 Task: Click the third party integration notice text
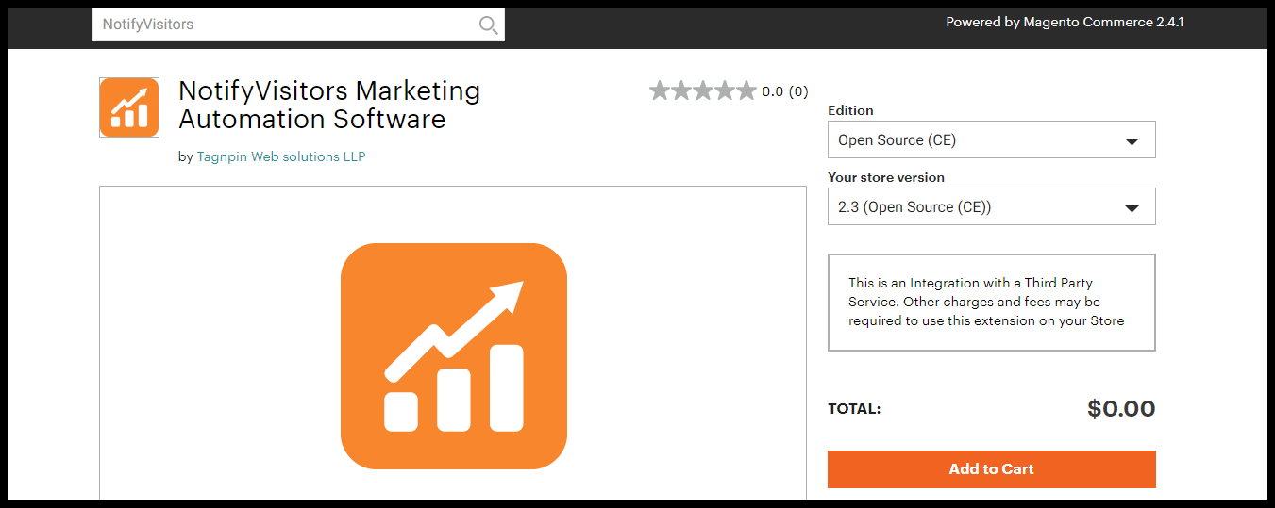[986, 302]
